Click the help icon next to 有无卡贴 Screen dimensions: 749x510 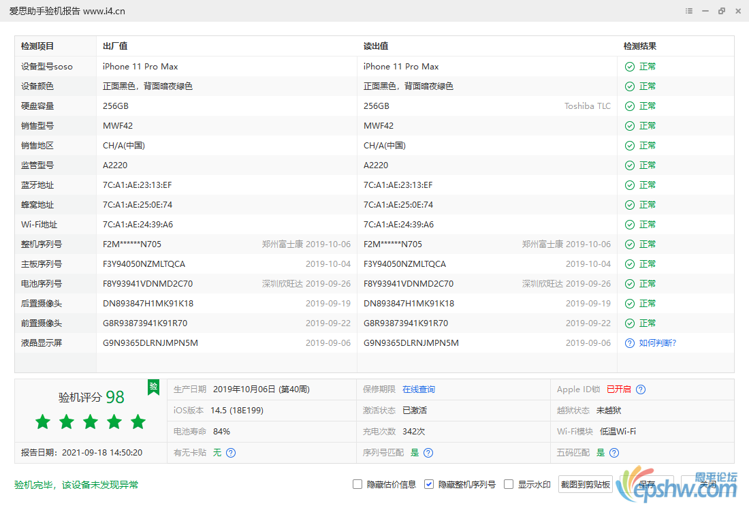point(231,453)
